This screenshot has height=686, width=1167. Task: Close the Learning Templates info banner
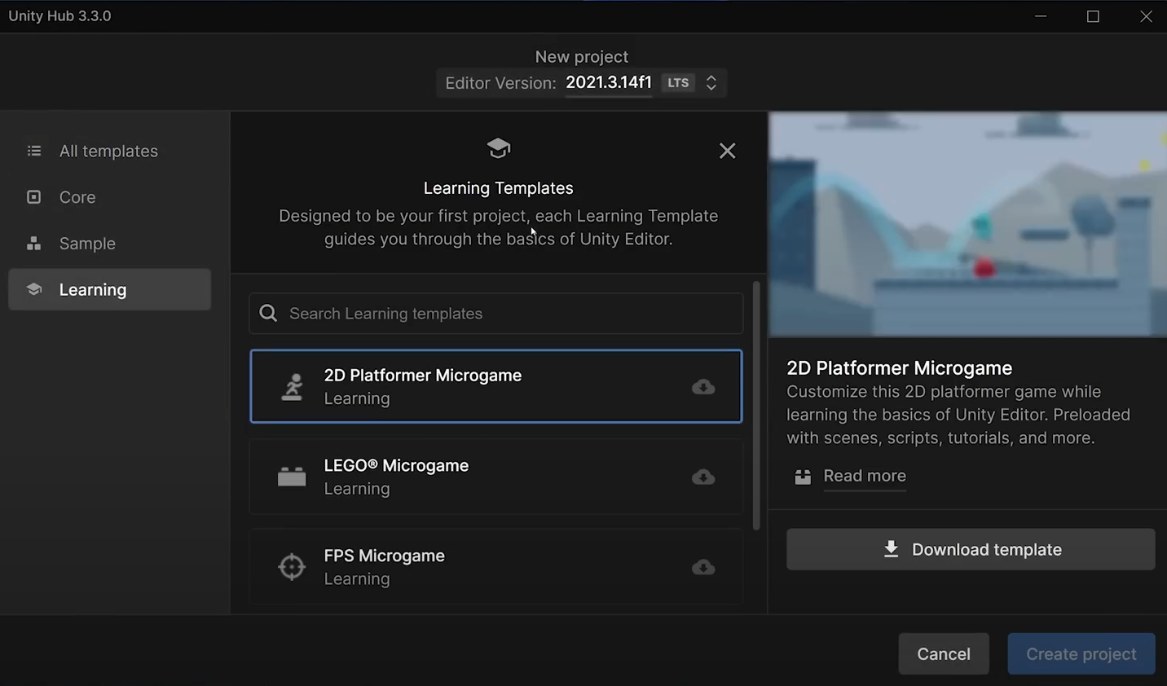(727, 151)
